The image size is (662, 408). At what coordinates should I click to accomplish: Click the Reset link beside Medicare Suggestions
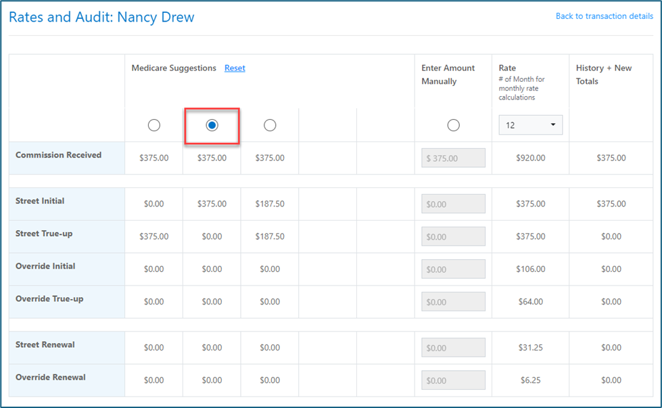pyautogui.click(x=235, y=68)
